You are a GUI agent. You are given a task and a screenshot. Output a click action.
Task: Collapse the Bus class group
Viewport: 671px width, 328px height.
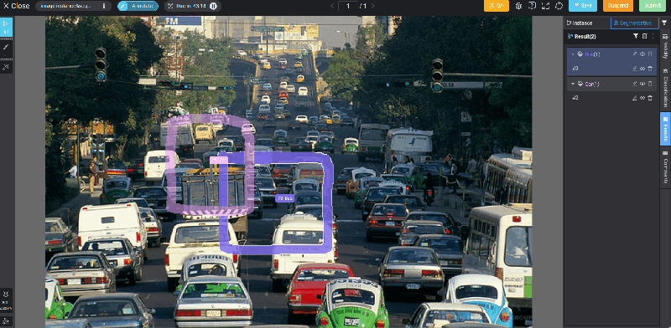click(x=573, y=54)
